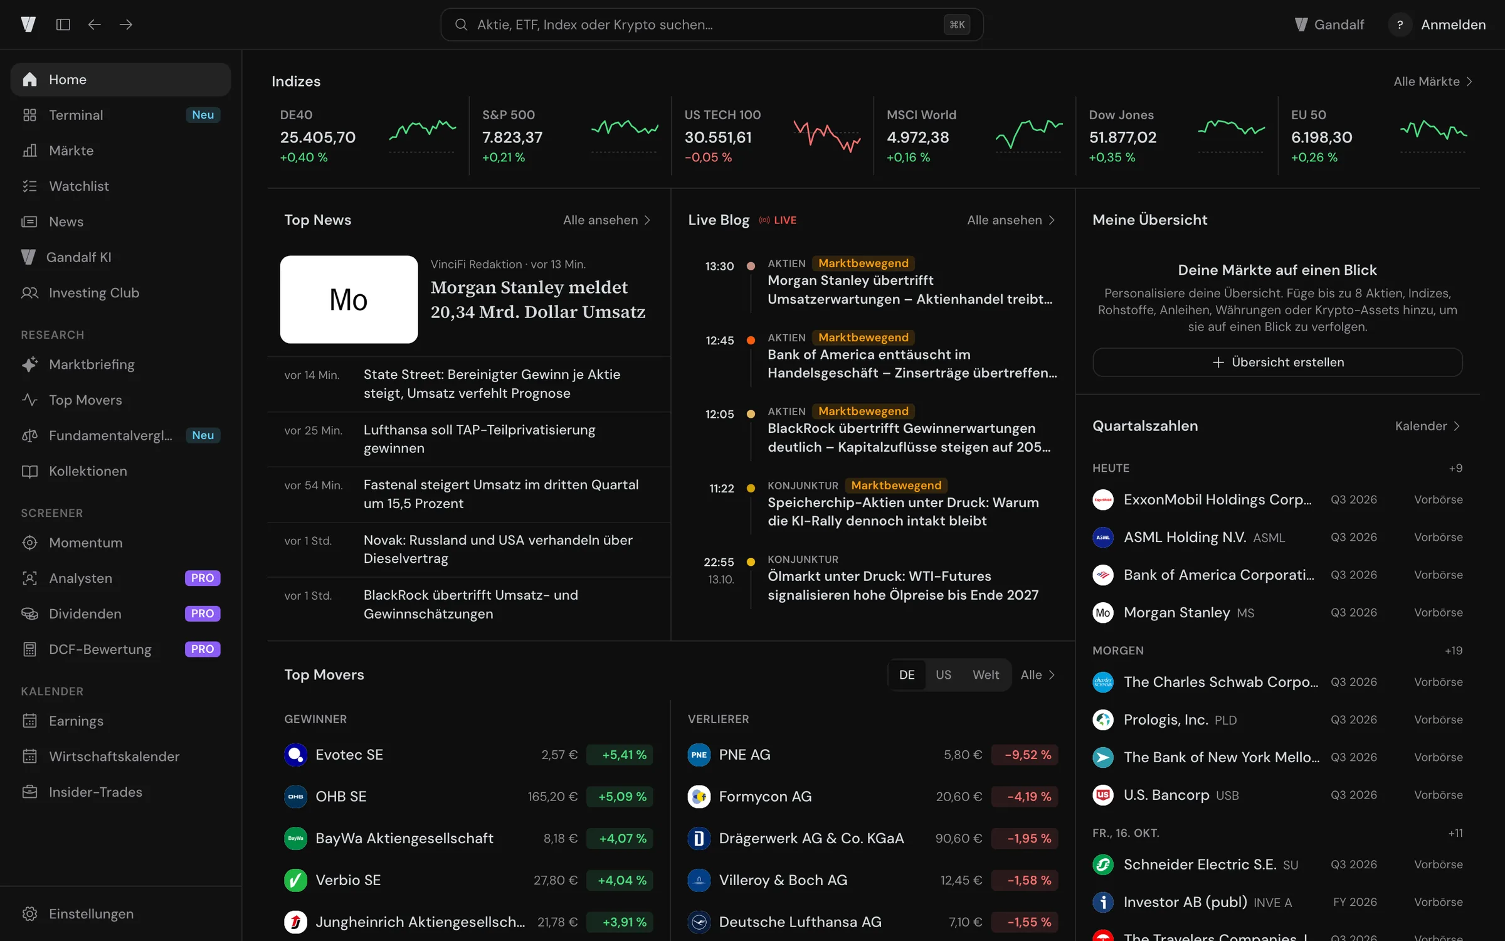Open the Kalender link under Quartalszahlen
The width and height of the screenshot is (1505, 941).
click(x=1428, y=426)
